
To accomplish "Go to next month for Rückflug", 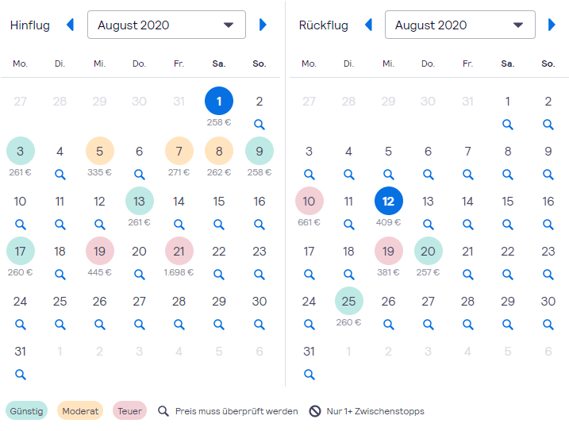I will [x=552, y=25].
